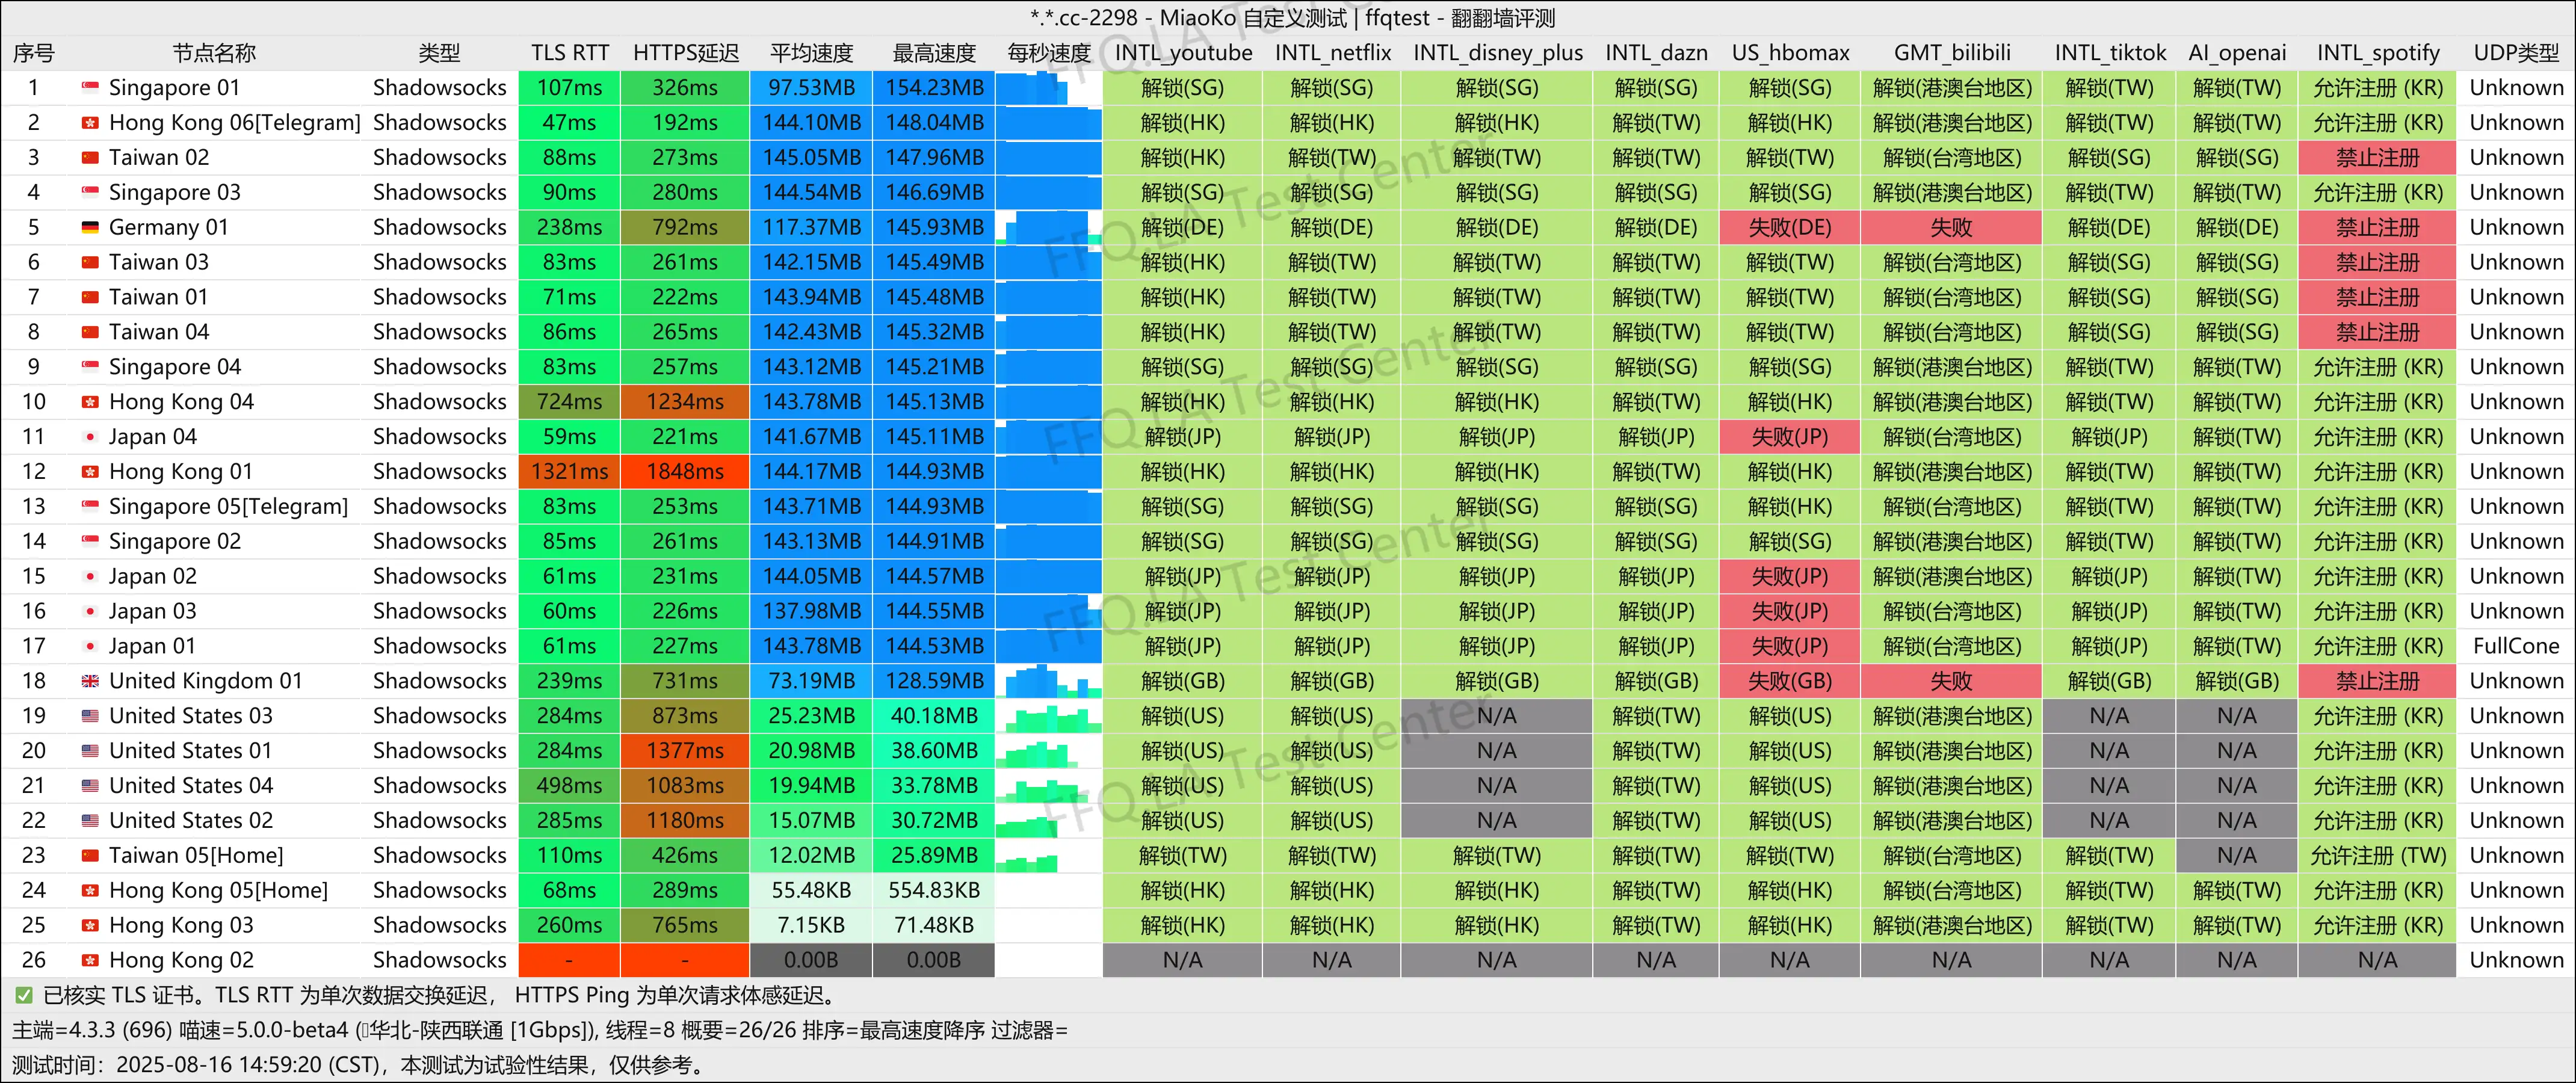Click the green TLS certificate verified checkmark
The image size is (2576, 1083).
(x=23, y=996)
